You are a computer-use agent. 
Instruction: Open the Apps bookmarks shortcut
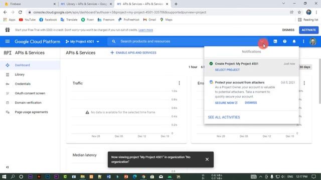tap(9, 20)
